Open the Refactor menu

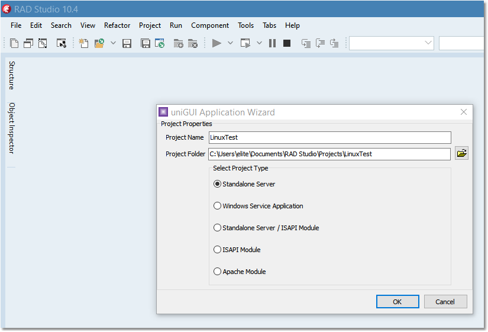[117, 25]
